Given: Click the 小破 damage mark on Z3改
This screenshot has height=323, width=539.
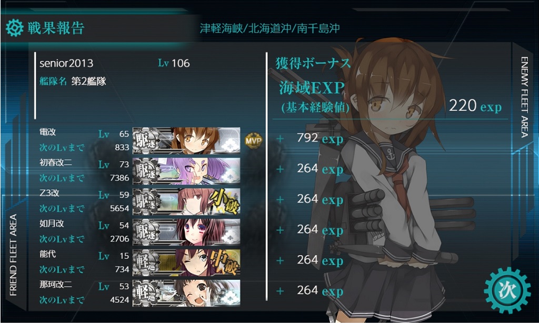Looking at the screenshot, I should pyautogui.click(x=225, y=201).
